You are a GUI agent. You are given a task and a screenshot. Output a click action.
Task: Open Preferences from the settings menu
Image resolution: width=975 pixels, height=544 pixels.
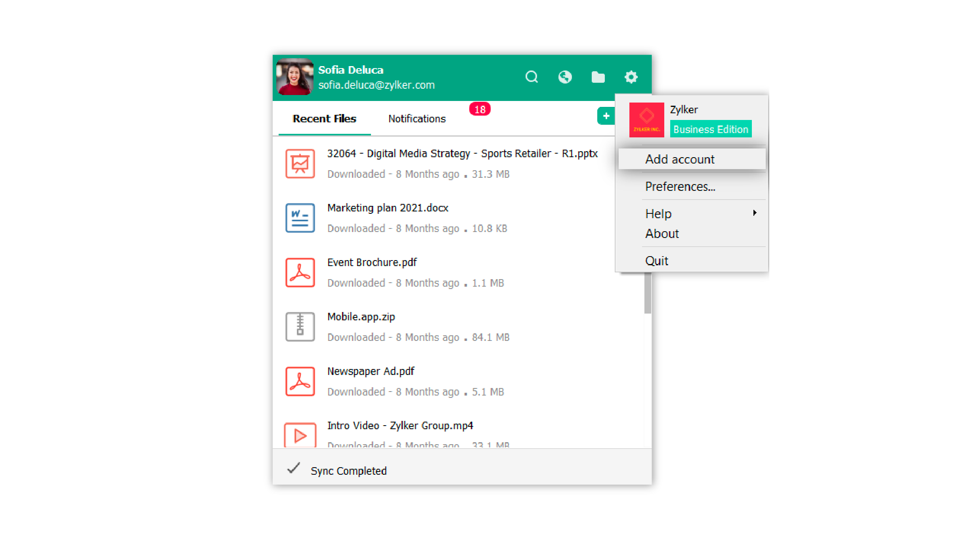680,186
